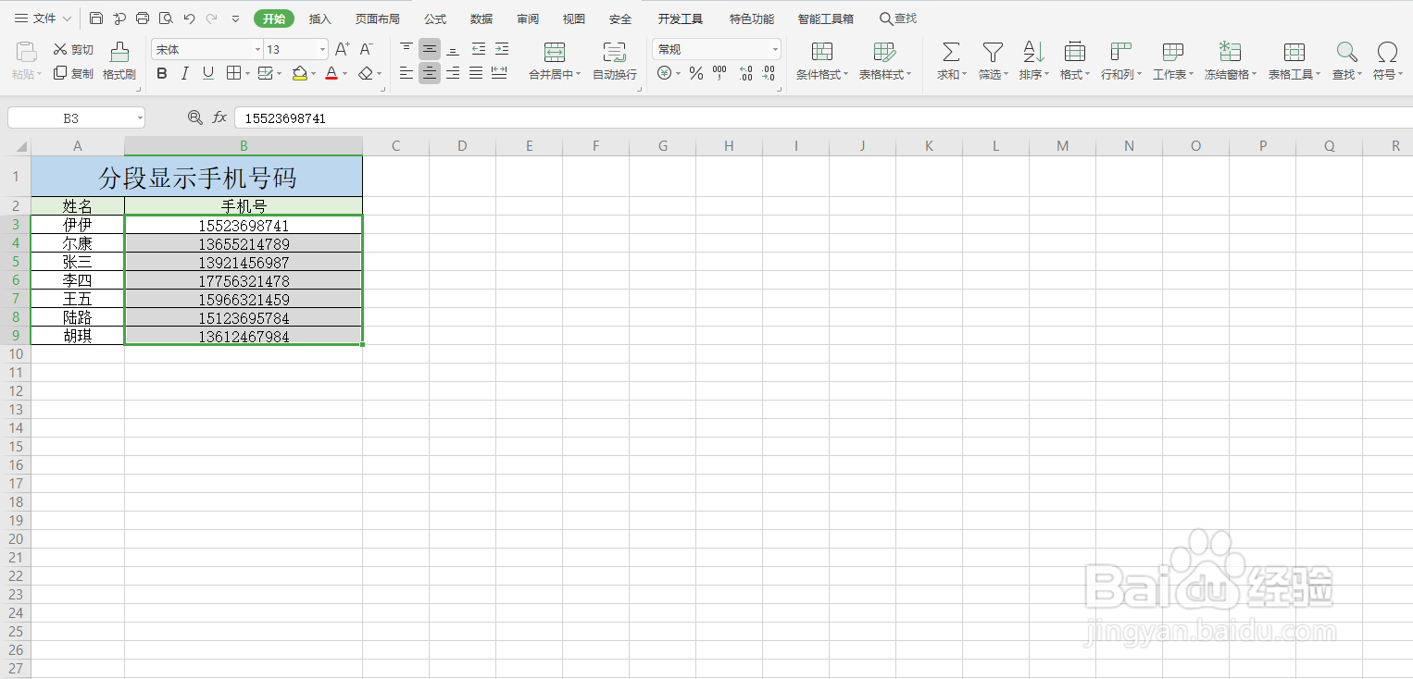Click the Print icon in quick access toolbar

[x=143, y=19]
